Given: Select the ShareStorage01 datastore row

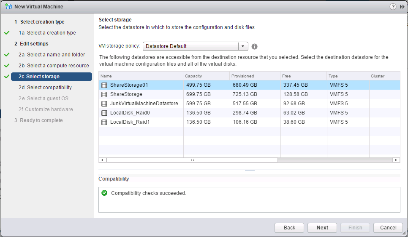Looking at the screenshot, I should point(249,85).
